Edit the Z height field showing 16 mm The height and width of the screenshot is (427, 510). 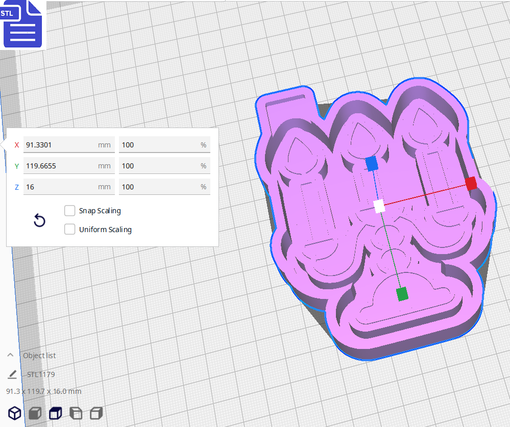coord(69,186)
